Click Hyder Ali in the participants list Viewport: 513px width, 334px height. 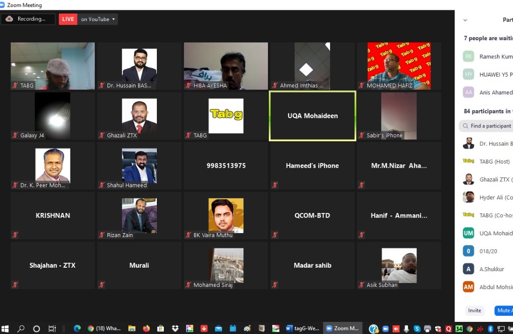495,198
